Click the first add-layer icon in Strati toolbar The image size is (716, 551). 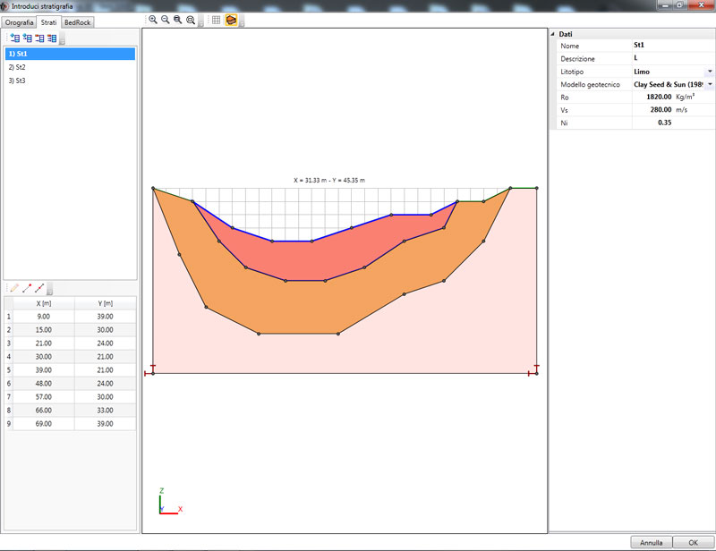(x=14, y=38)
